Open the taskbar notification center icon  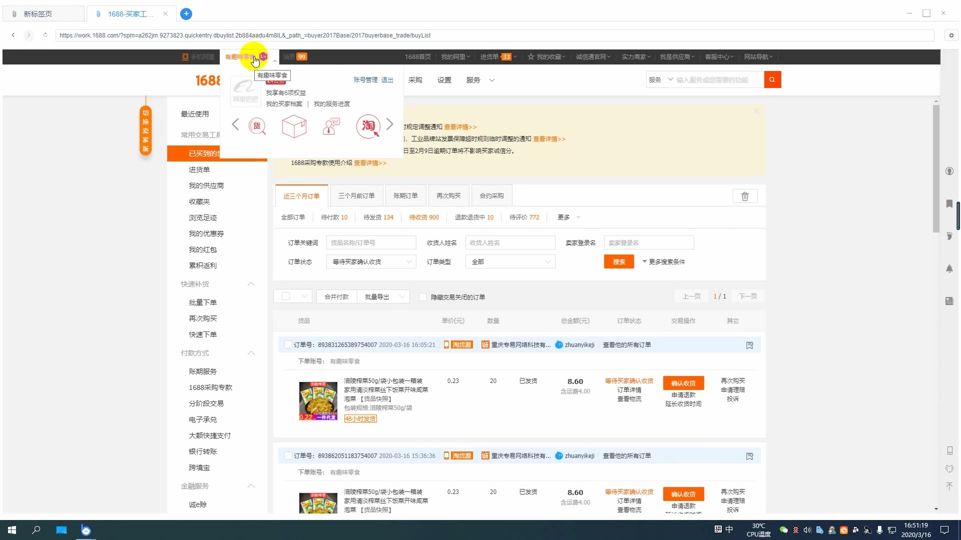click(x=944, y=530)
